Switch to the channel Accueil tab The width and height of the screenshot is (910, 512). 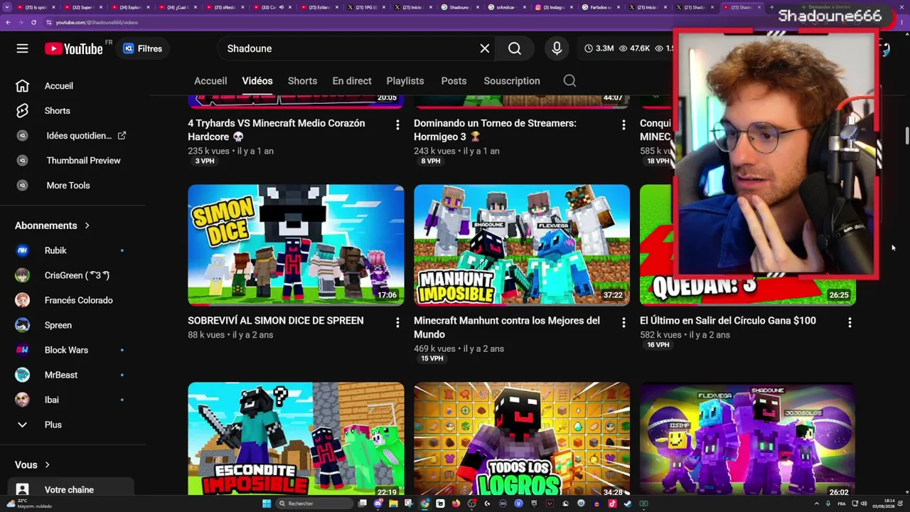click(x=210, y=81)
